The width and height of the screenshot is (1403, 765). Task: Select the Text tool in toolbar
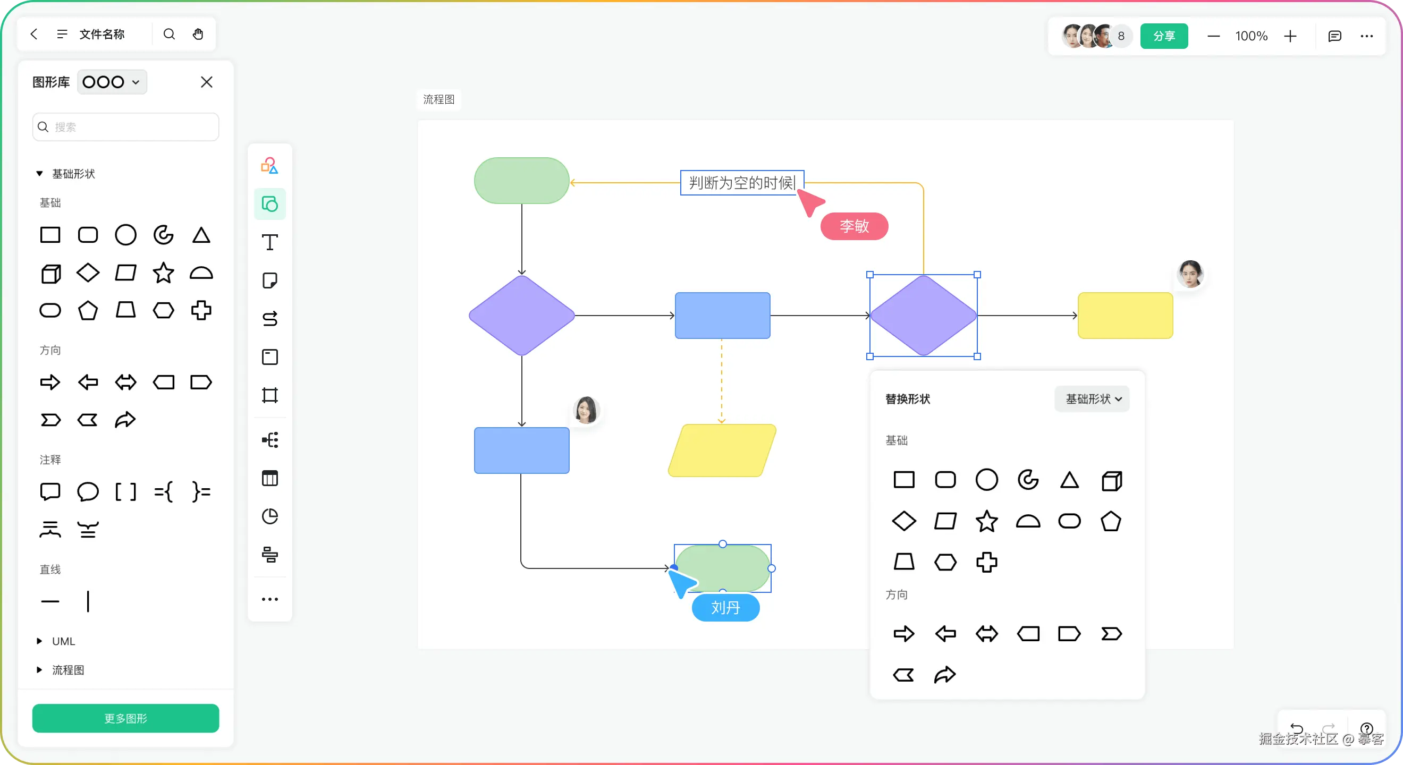[269, 242]
